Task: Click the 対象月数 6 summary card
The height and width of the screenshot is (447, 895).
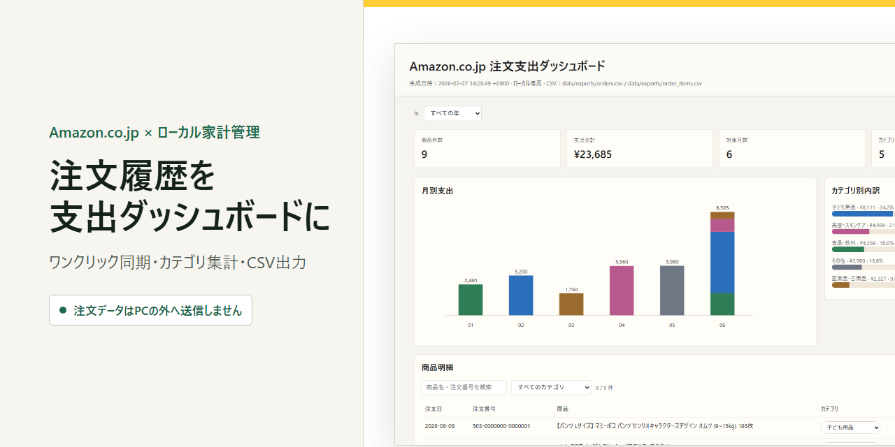Action: coord(792,149)
